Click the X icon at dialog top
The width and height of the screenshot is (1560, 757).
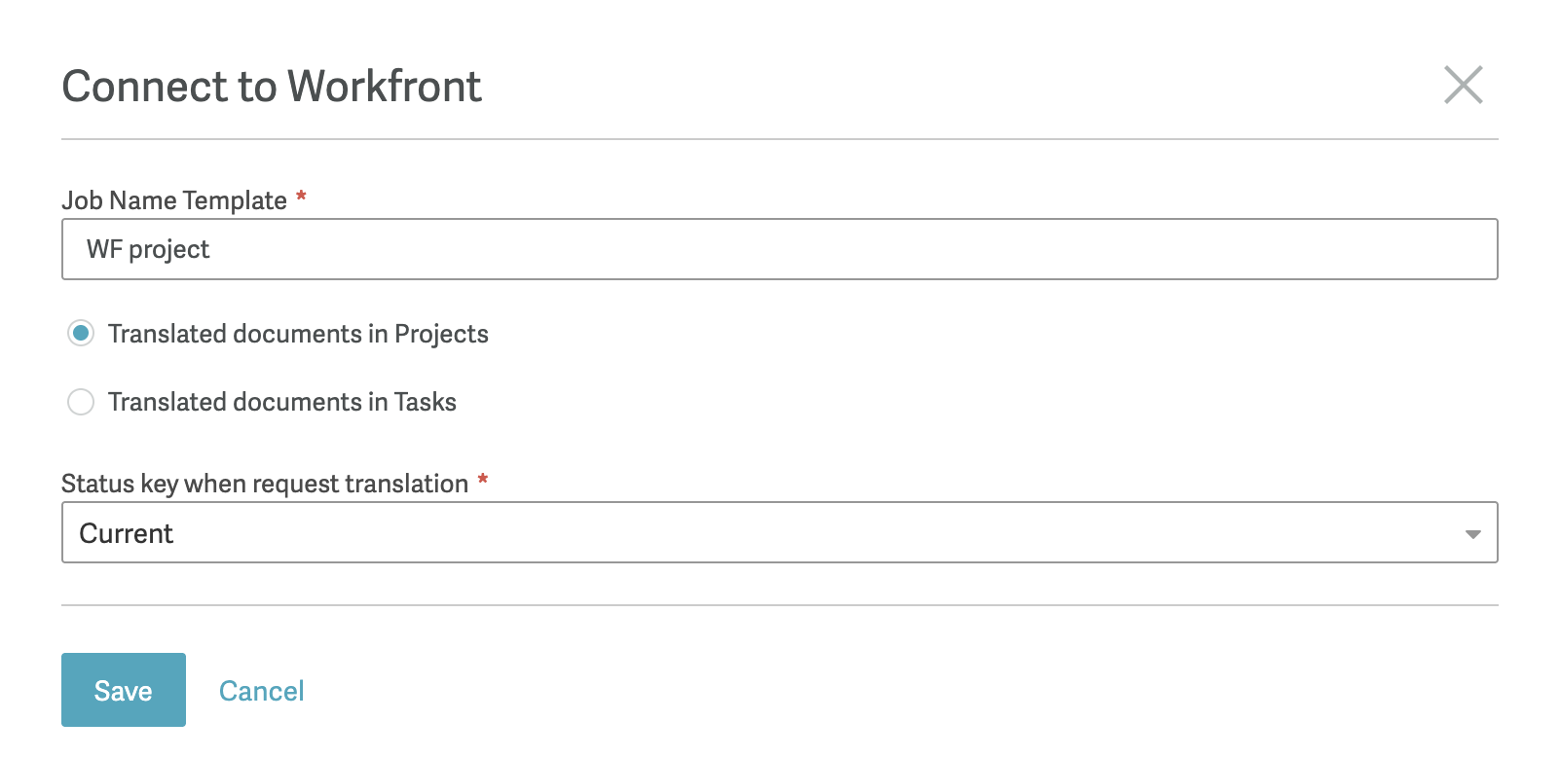[1463, 85]
